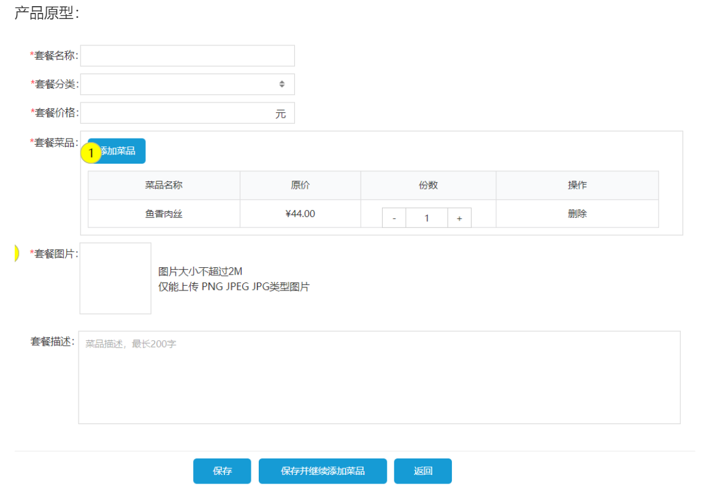The image size is (710, 486).
Task: Click the 保存 button
Action: pos(222,471)
